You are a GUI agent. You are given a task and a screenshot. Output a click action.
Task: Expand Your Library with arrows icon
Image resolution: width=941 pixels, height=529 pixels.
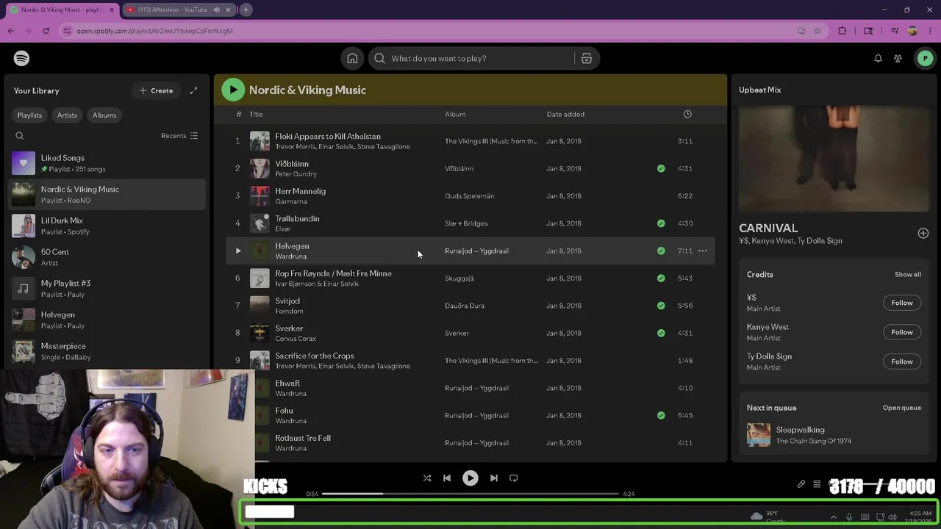pyautogui.click(x=193, y=90)
